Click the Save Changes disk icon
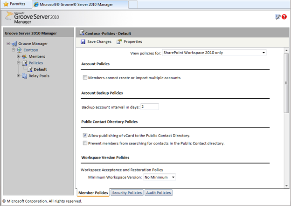 (x=83, y=42)
